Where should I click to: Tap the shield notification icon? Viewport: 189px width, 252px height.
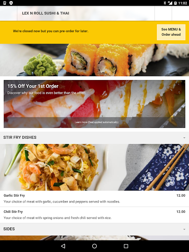pos(11,3)
